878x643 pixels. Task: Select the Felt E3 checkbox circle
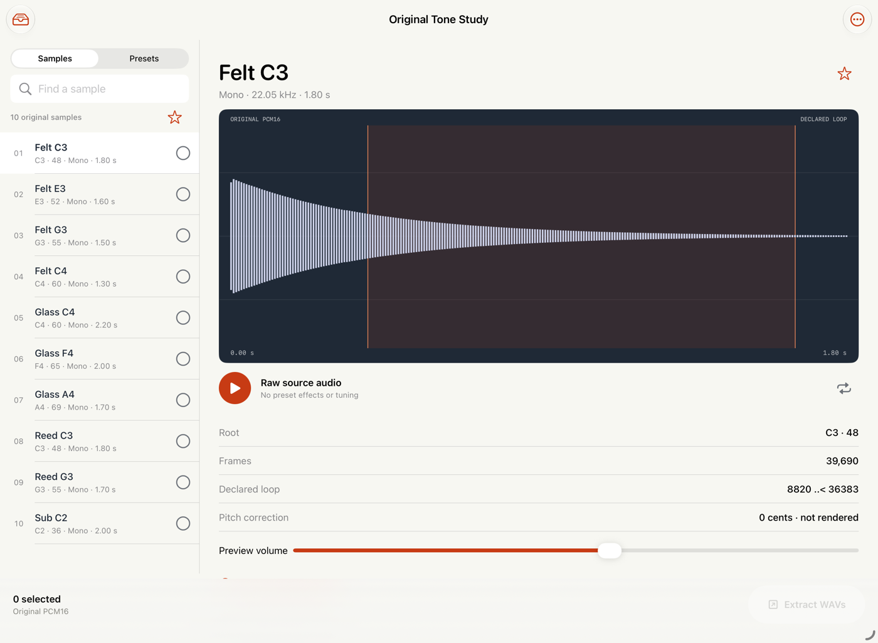click(183, 194)
